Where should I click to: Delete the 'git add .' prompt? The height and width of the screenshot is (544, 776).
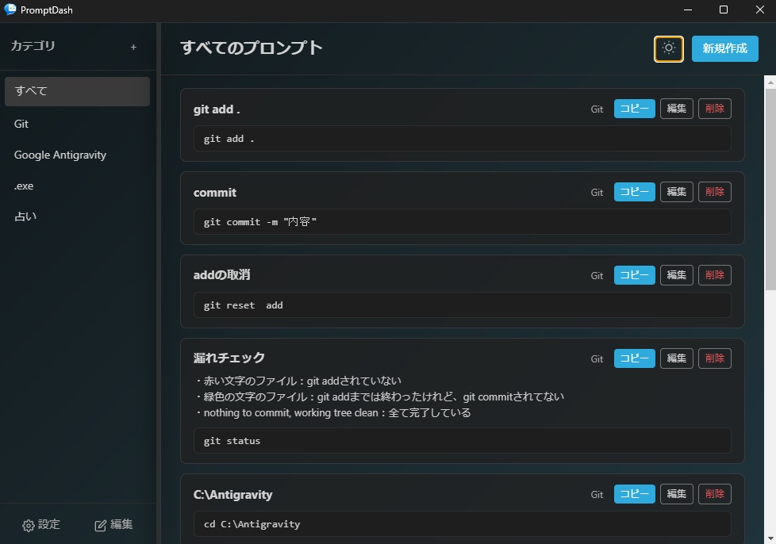coord(715,109)
